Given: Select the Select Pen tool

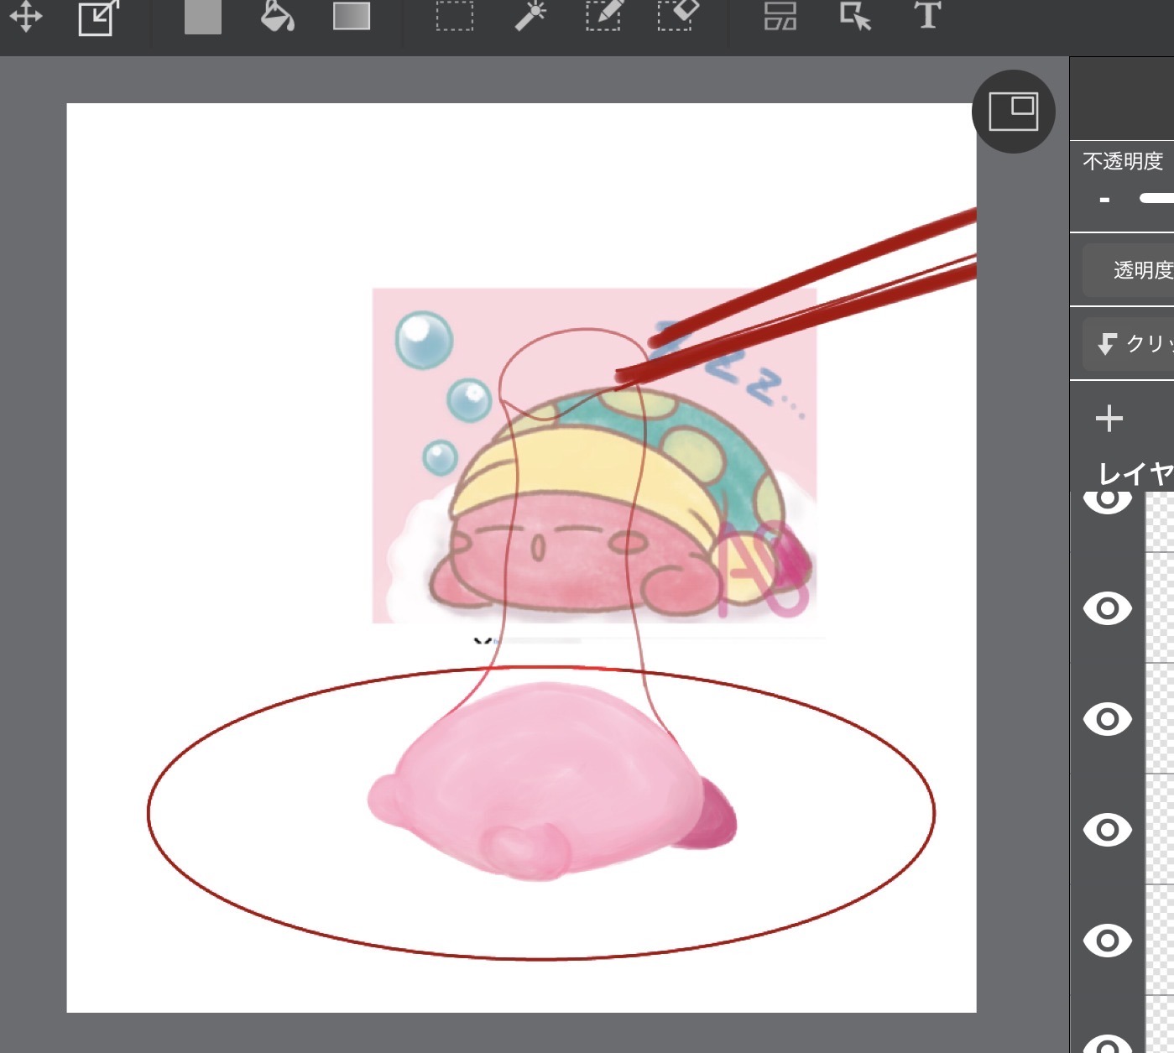Looking at the screenshot, I should click(x=605, y=16).
